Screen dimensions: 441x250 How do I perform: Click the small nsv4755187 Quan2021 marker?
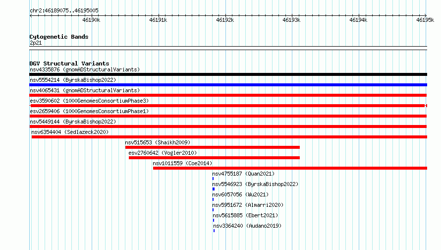pyautogui.click(x=213, y=179)
